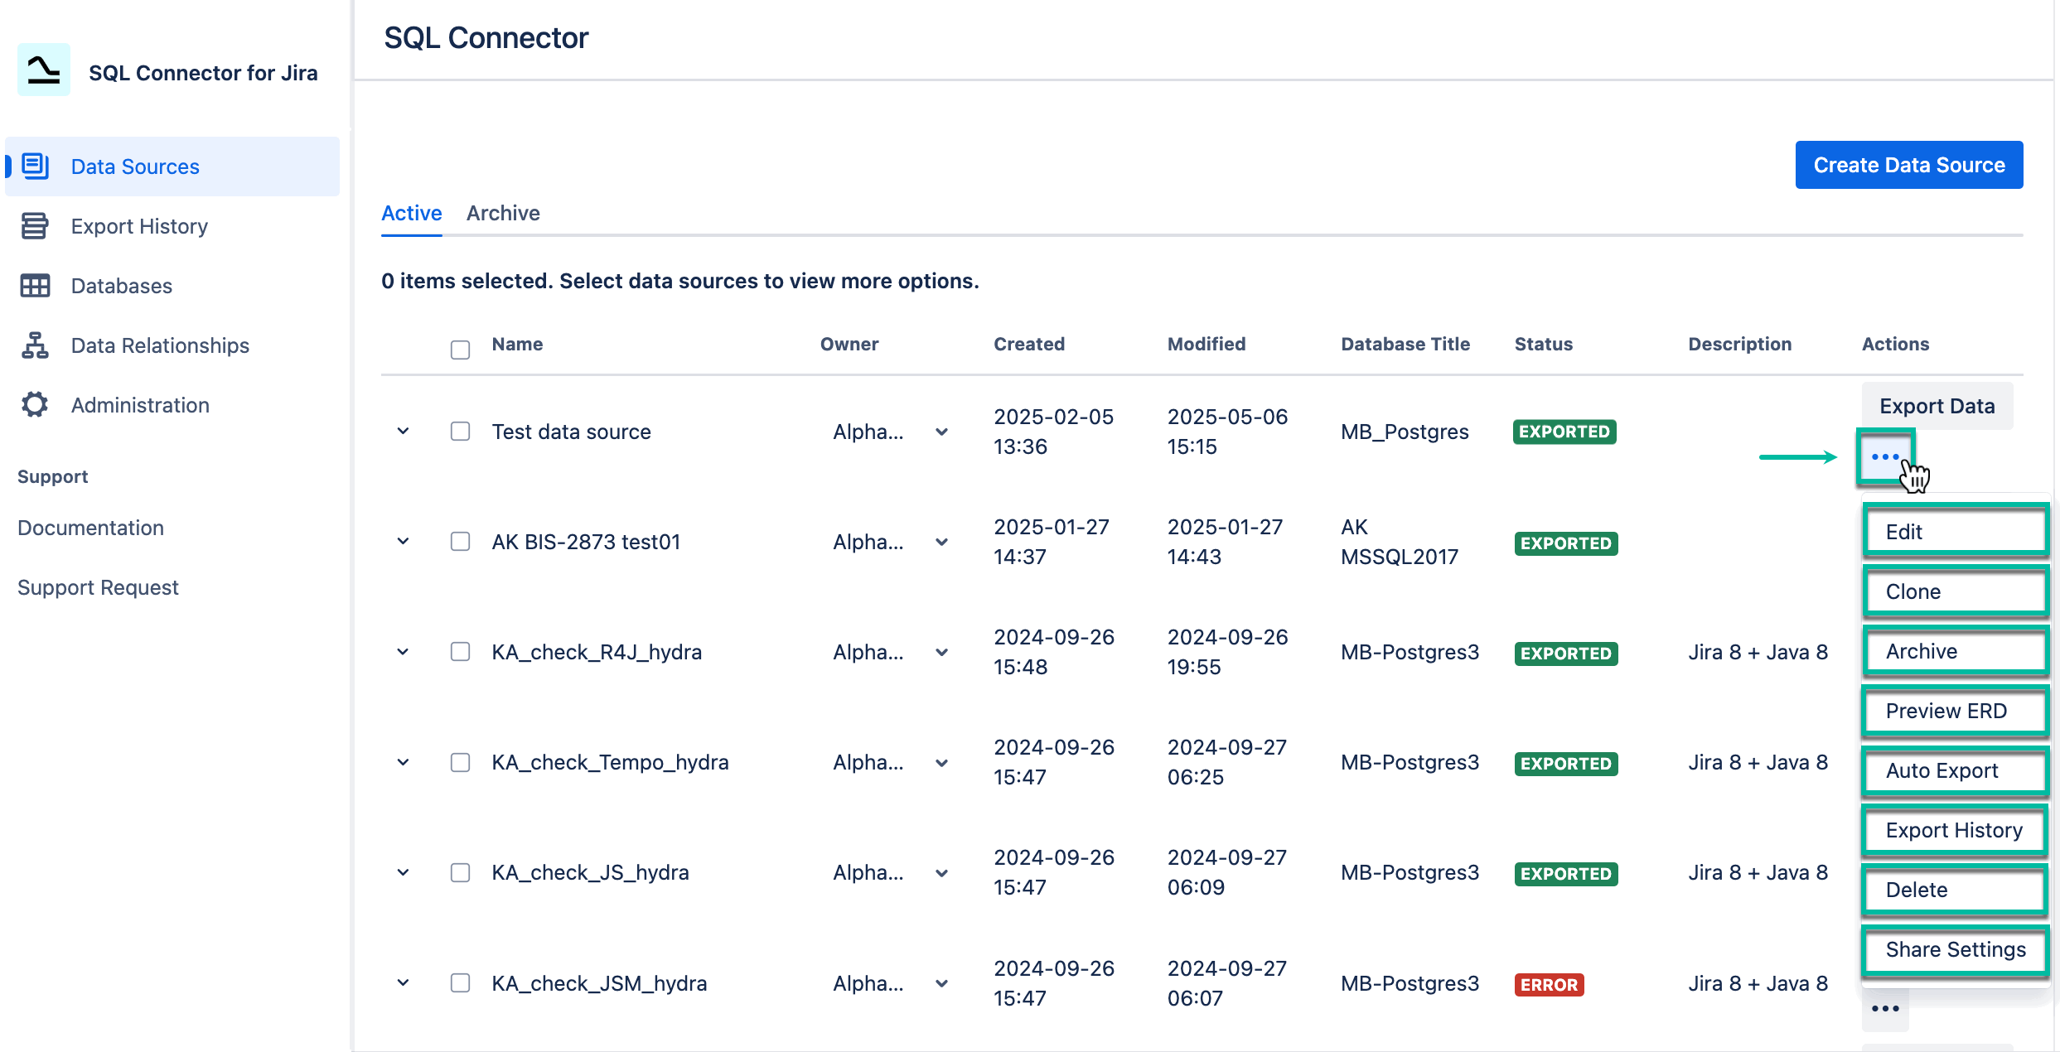Viewport: 2060px width, 1052px height.
Task: Click the Create Data Source button
Action: pos(1909,164)
